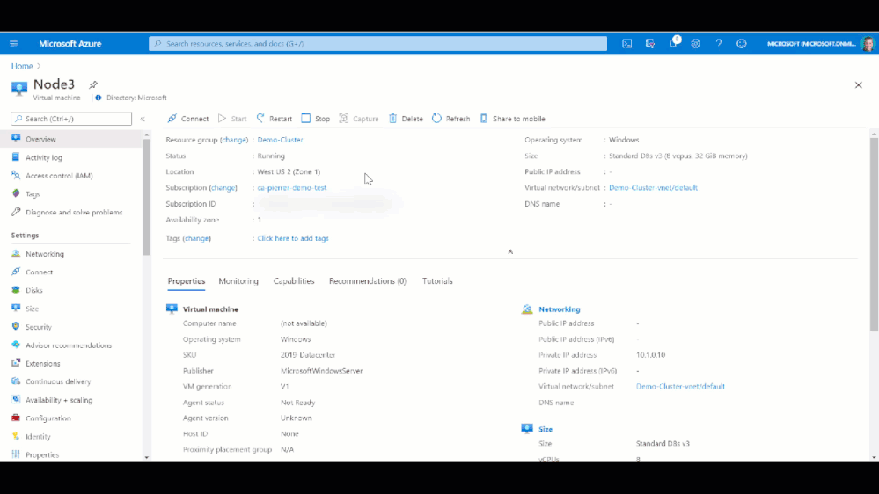
Task: Open the Size heading link in Properties
Action: pyautogui.click(x=546, y=429)
